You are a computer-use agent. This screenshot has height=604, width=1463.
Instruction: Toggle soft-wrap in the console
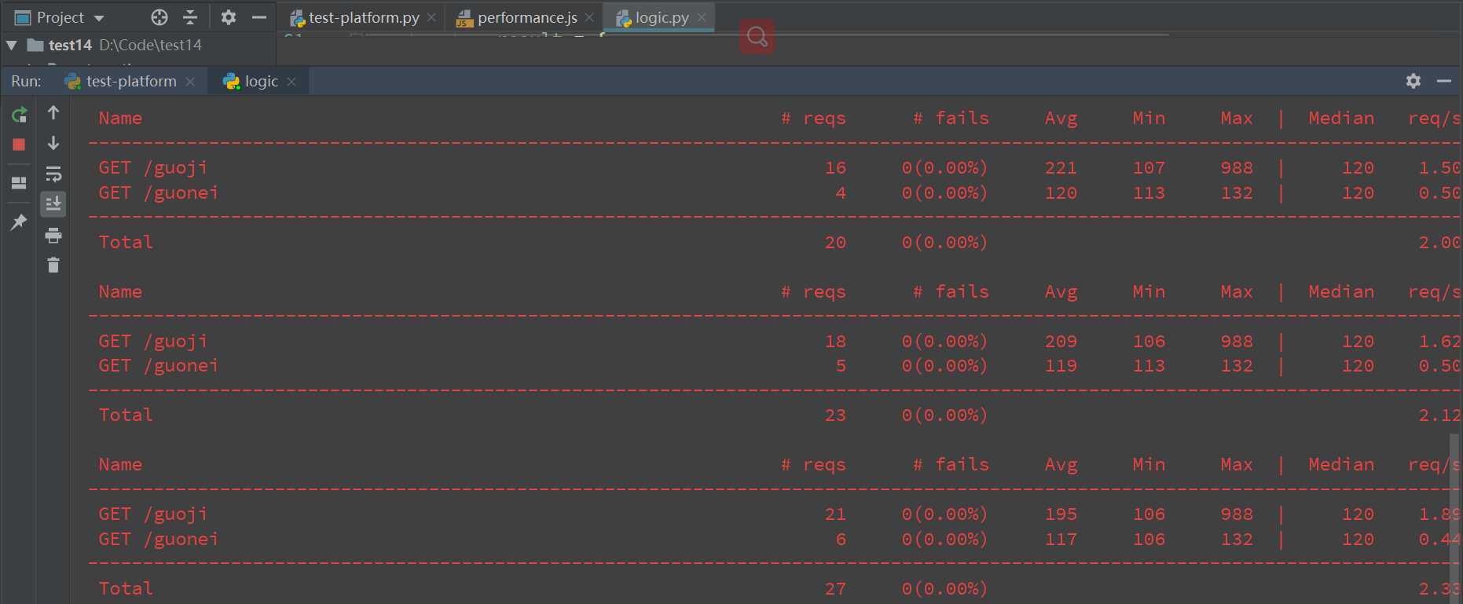(53, 174)
